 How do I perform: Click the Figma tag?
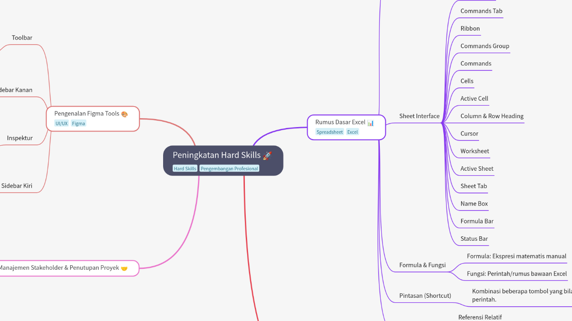(x=79, y=123)
